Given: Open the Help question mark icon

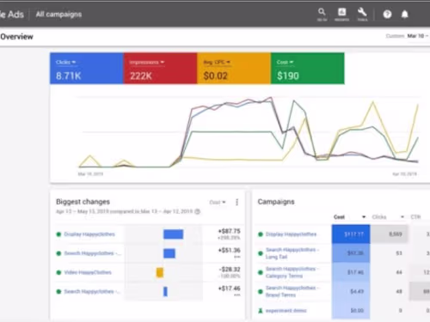Looking at the screenshot, I should coord(387,15).
